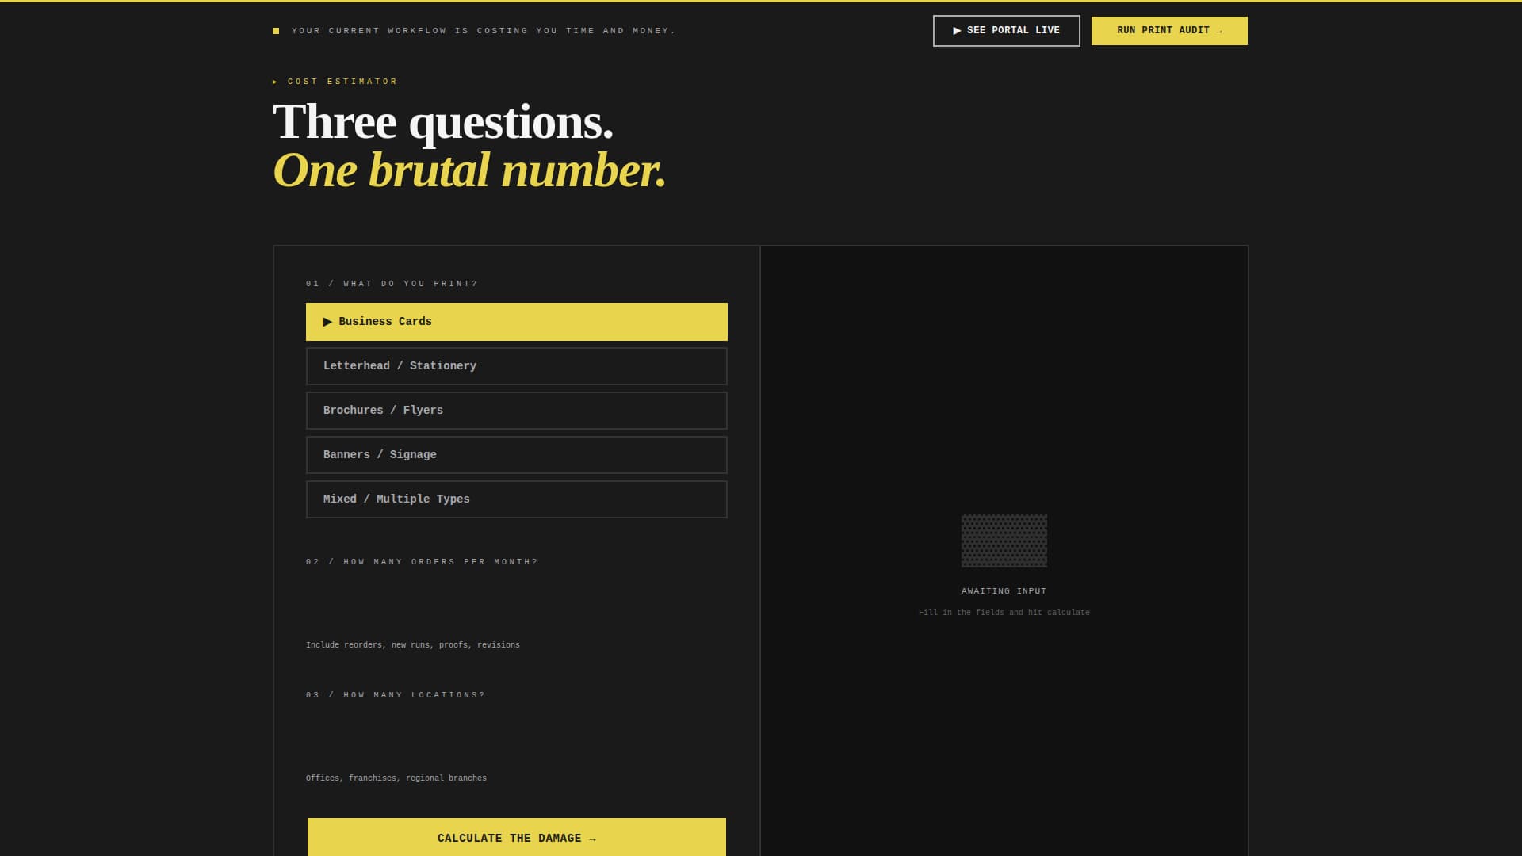Click "Fill in the fields and hit calculate"
The height and width of the screenshot is (856, 1522).
1004,613
